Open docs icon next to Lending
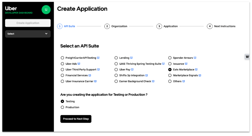The image size is (252, 136). (131, 58)
